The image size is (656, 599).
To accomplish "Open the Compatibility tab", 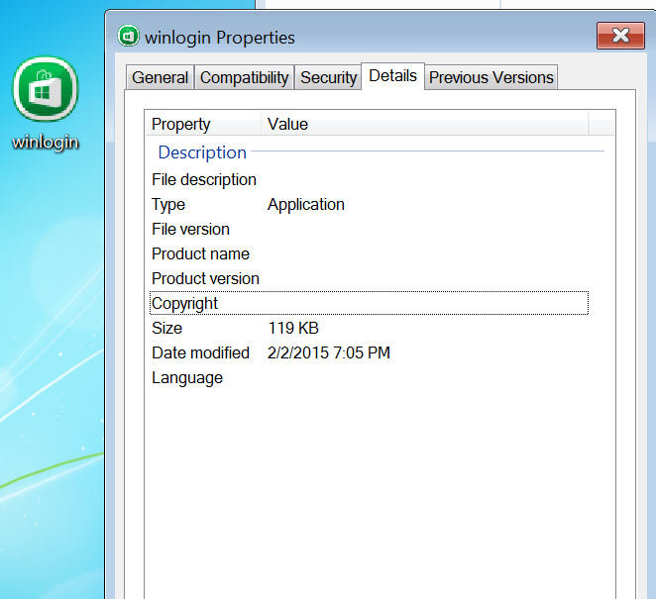I will [x=245, y=77].
